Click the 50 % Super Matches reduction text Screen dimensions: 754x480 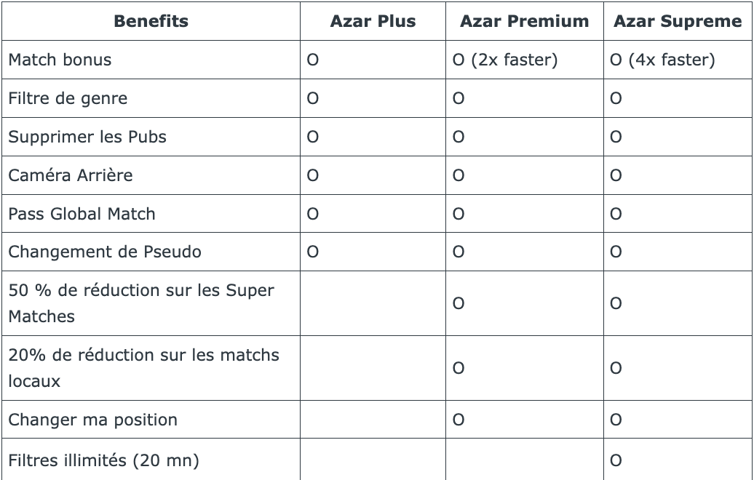(141, 303)
